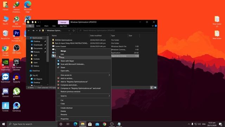Click the Explorer forward arrow
The height and width of the screenshot is (127, 225).
pyautogui.click(x=33, y=31)
